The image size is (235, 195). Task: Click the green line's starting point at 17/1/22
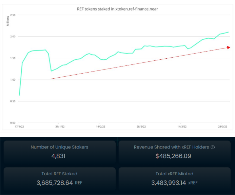click(19, 95)
